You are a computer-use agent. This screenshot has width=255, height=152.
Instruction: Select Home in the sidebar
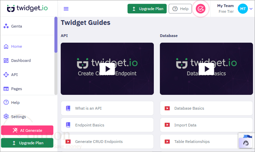tap(27, 46)
